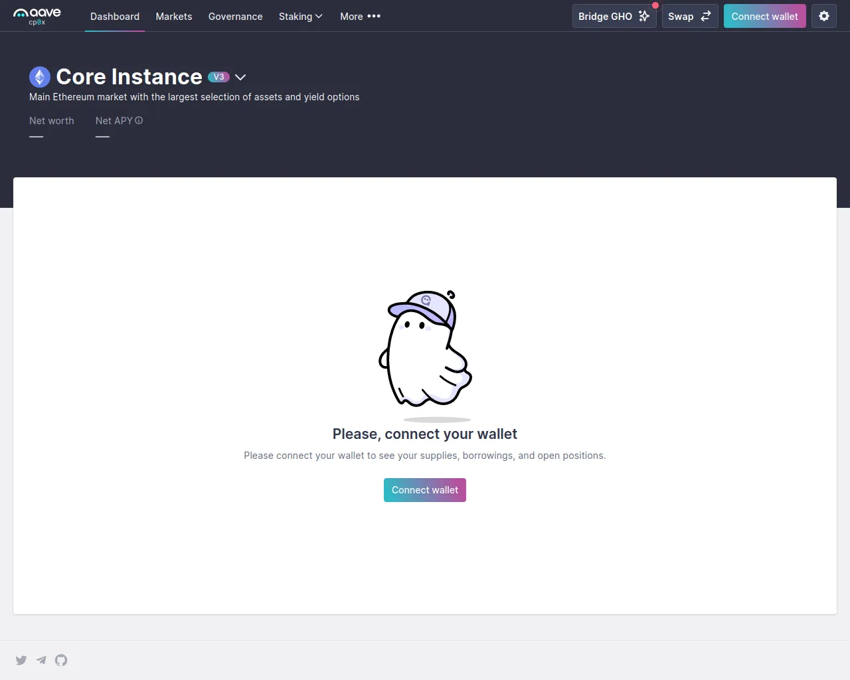Open the Twitter link in footer
The width and height of the screenshot is (850, 680).
pyautogui.click(x=21, y=660)
